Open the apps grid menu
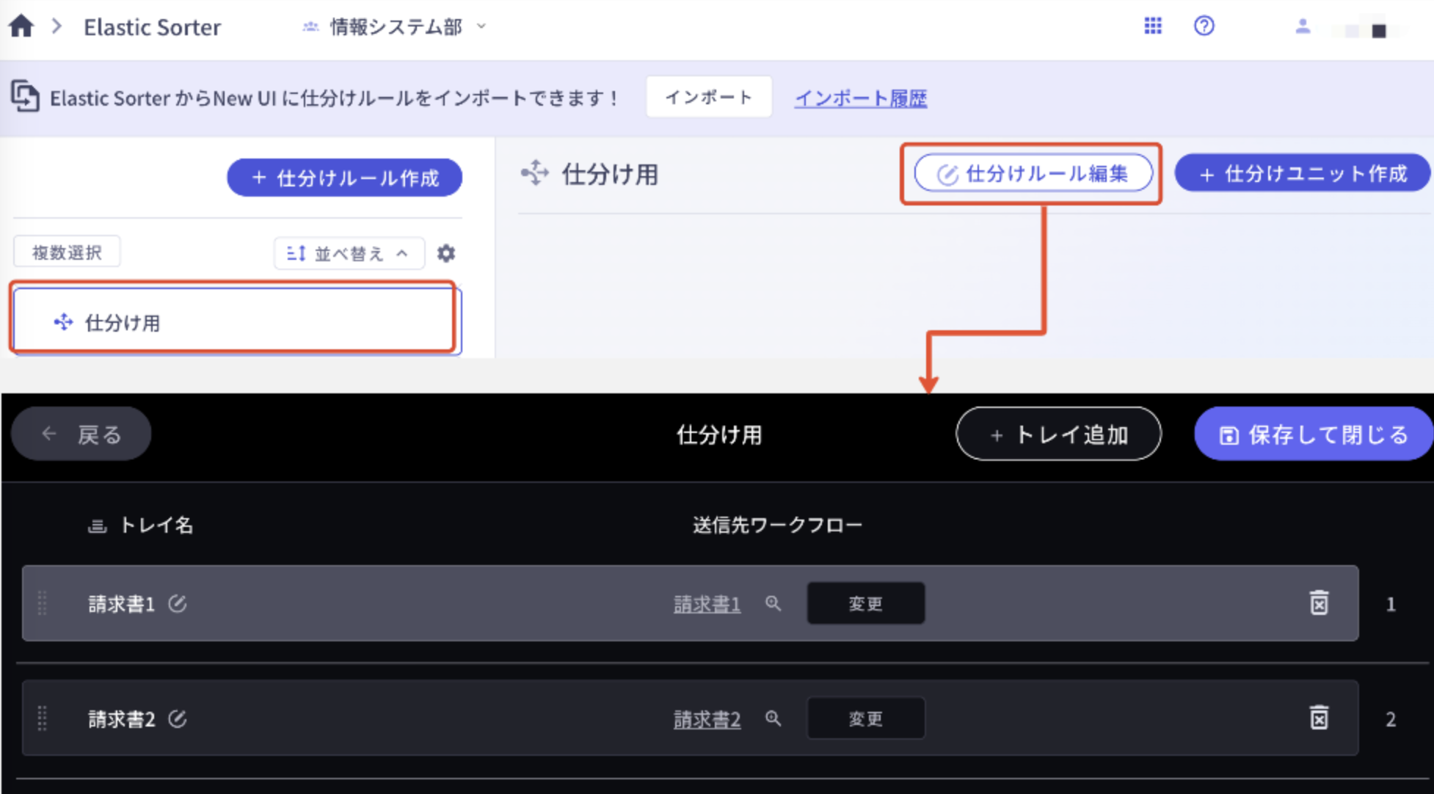 [1153, 26]
